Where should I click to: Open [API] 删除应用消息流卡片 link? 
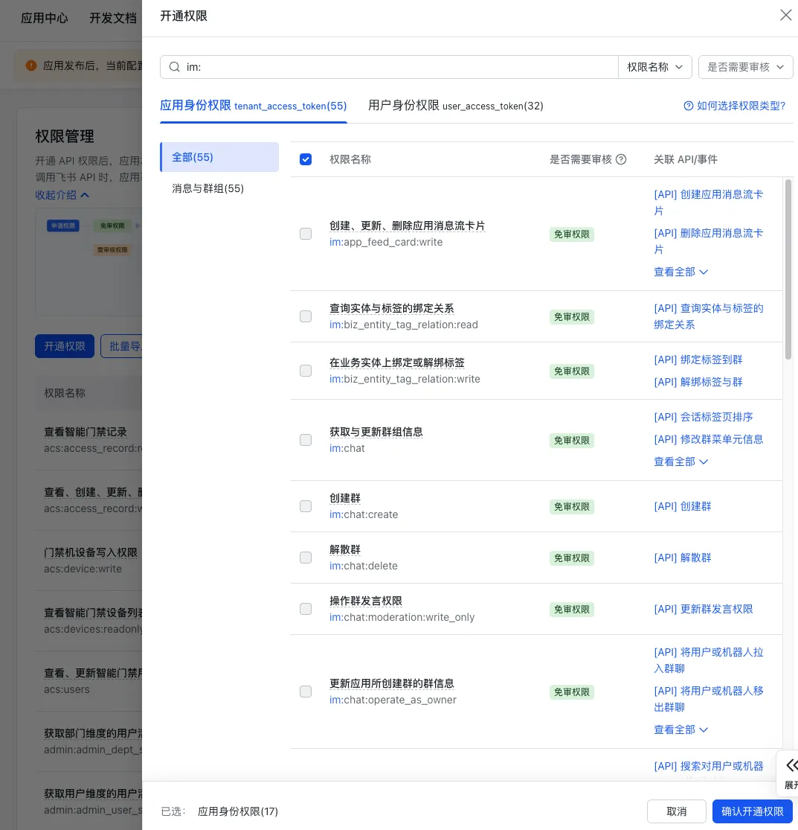pyautogui.click(x=709, y=241)
